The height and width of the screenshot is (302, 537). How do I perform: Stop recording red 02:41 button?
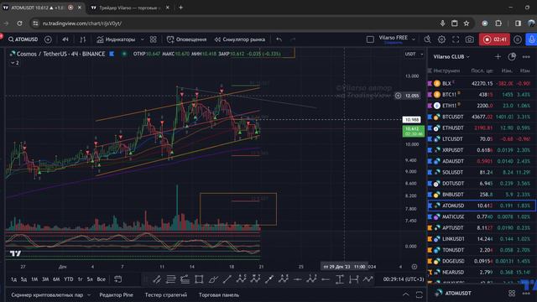(x=494, y=39)
